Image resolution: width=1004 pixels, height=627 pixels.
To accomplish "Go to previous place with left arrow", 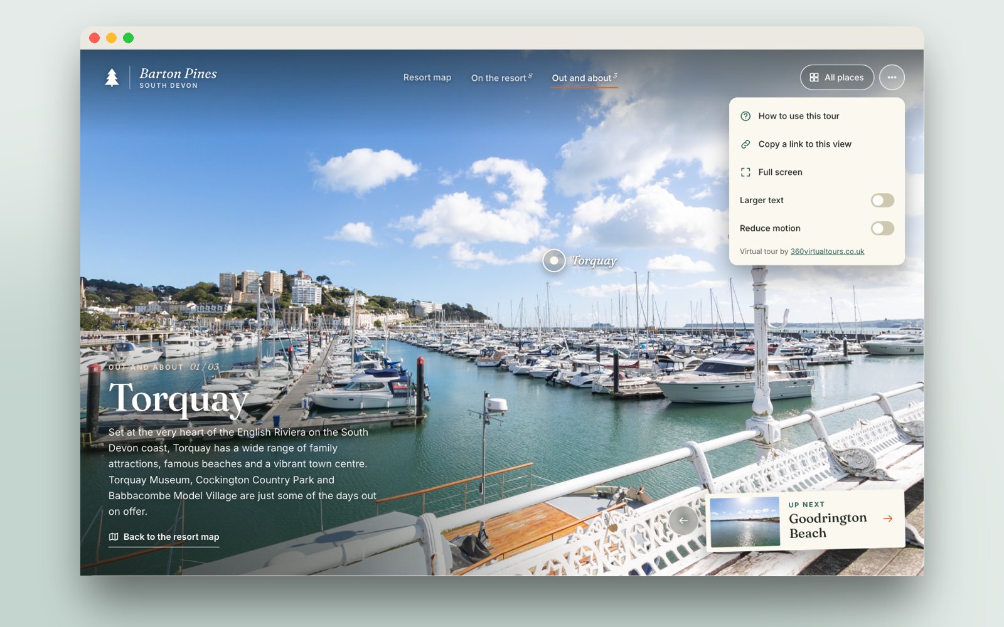I will pos(683,520).
